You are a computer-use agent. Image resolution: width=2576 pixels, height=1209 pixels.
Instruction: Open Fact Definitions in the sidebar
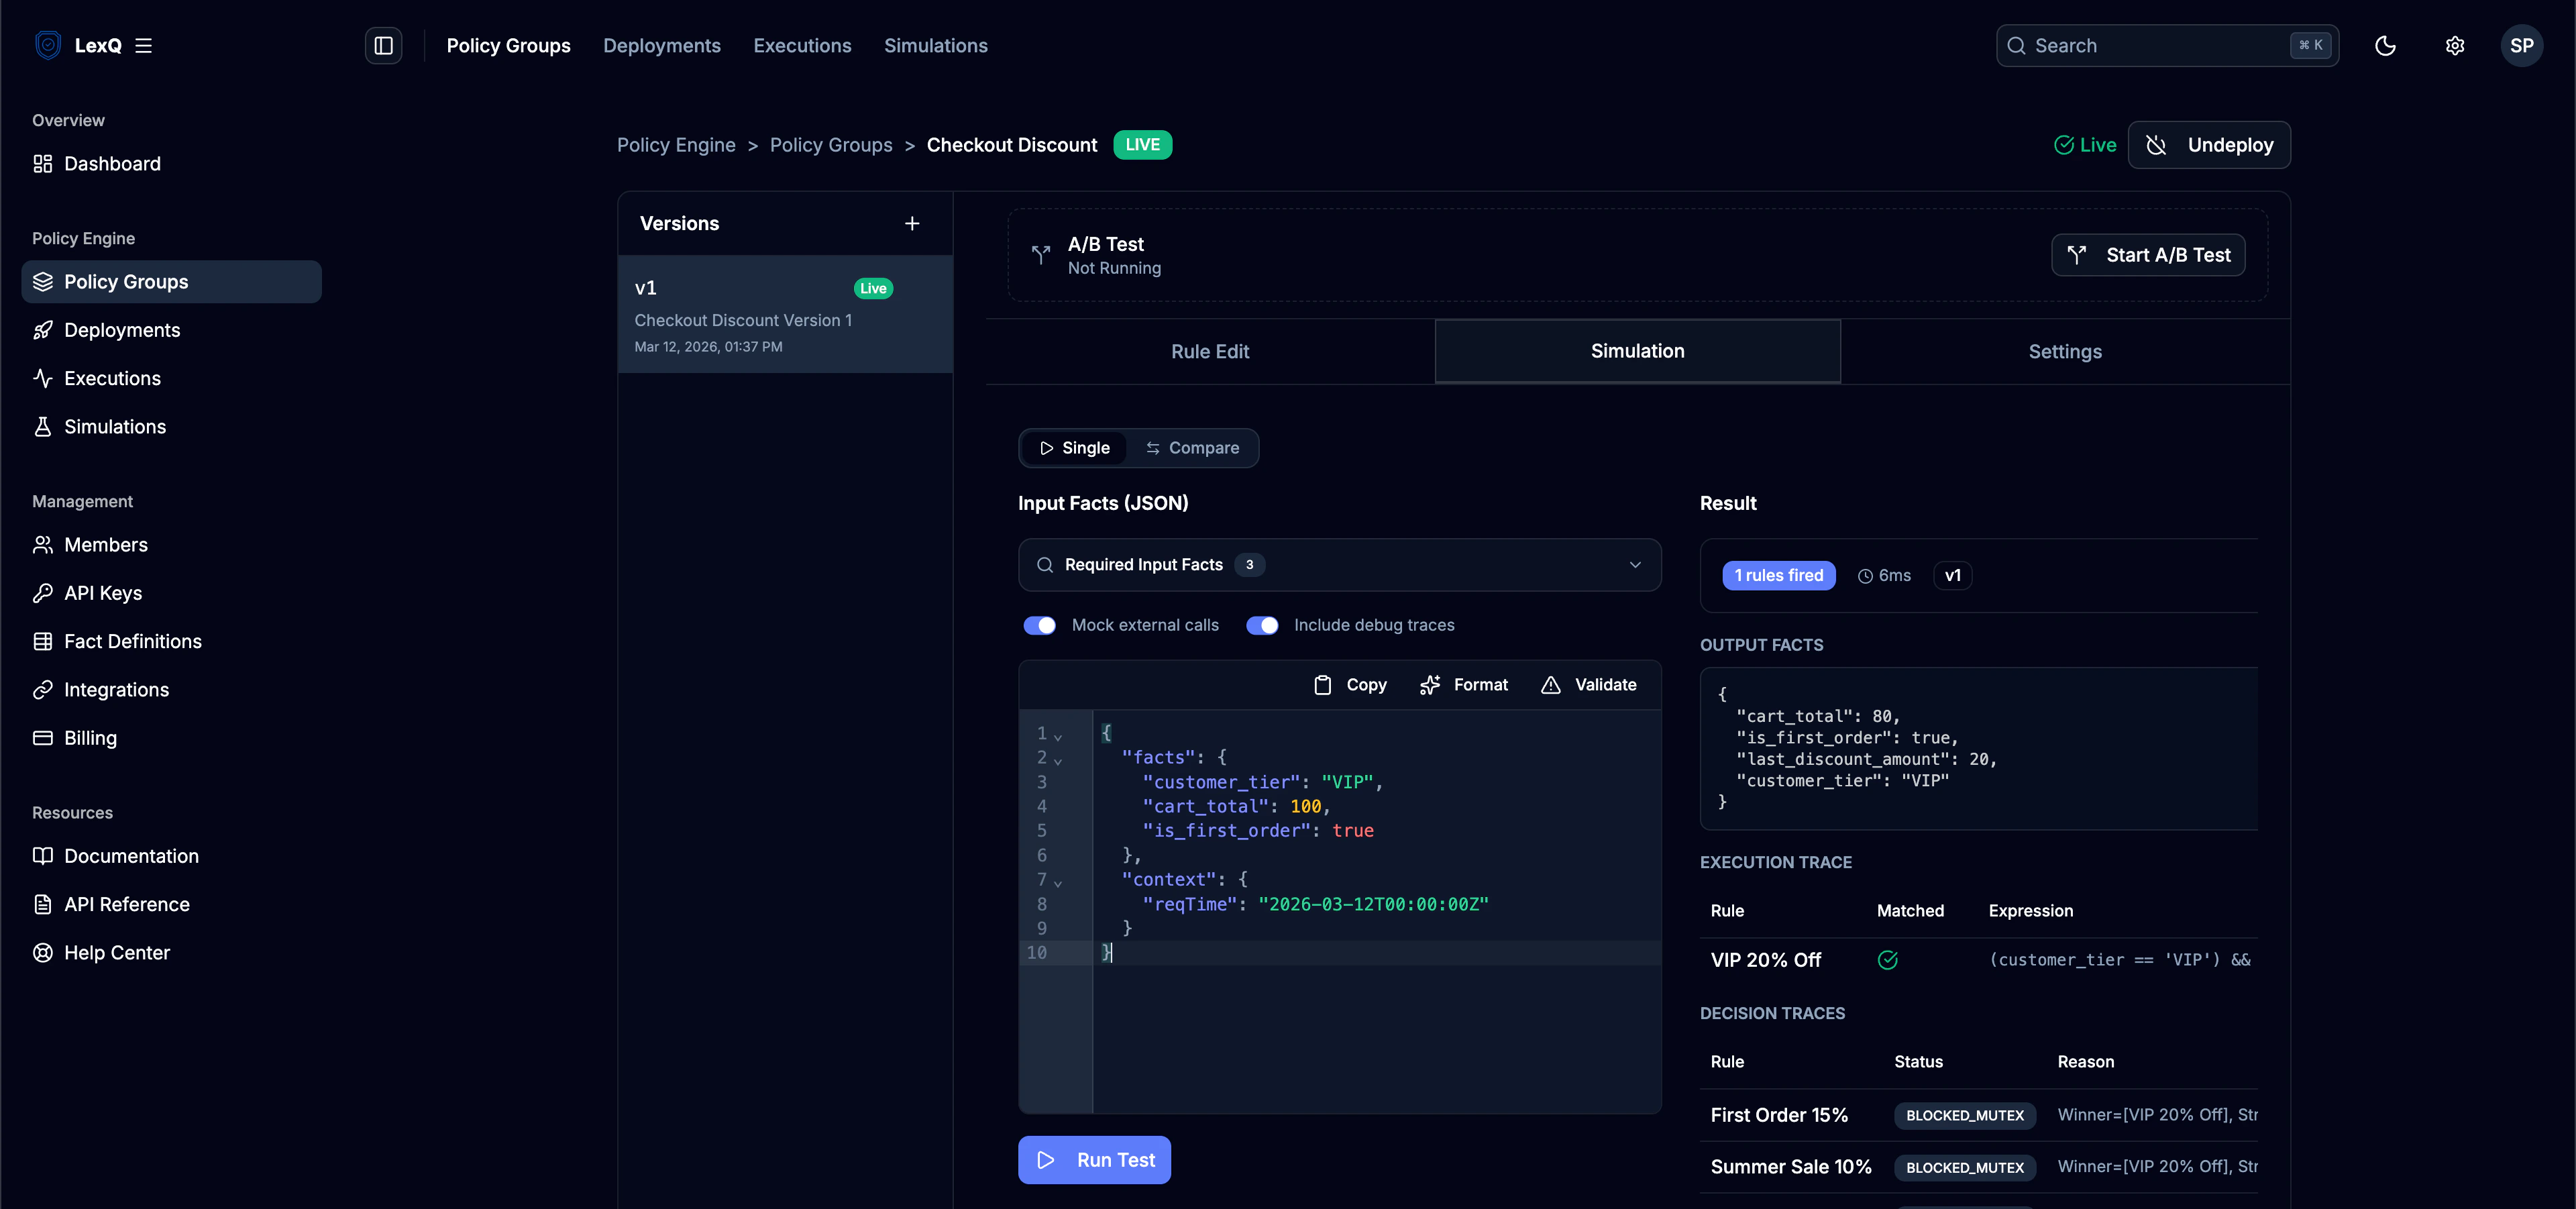pyautogui.click(x=132, y=641)
